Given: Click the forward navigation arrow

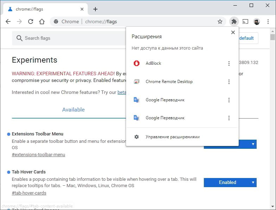Looking at the screenshot, I should click(x=19, y=21).
